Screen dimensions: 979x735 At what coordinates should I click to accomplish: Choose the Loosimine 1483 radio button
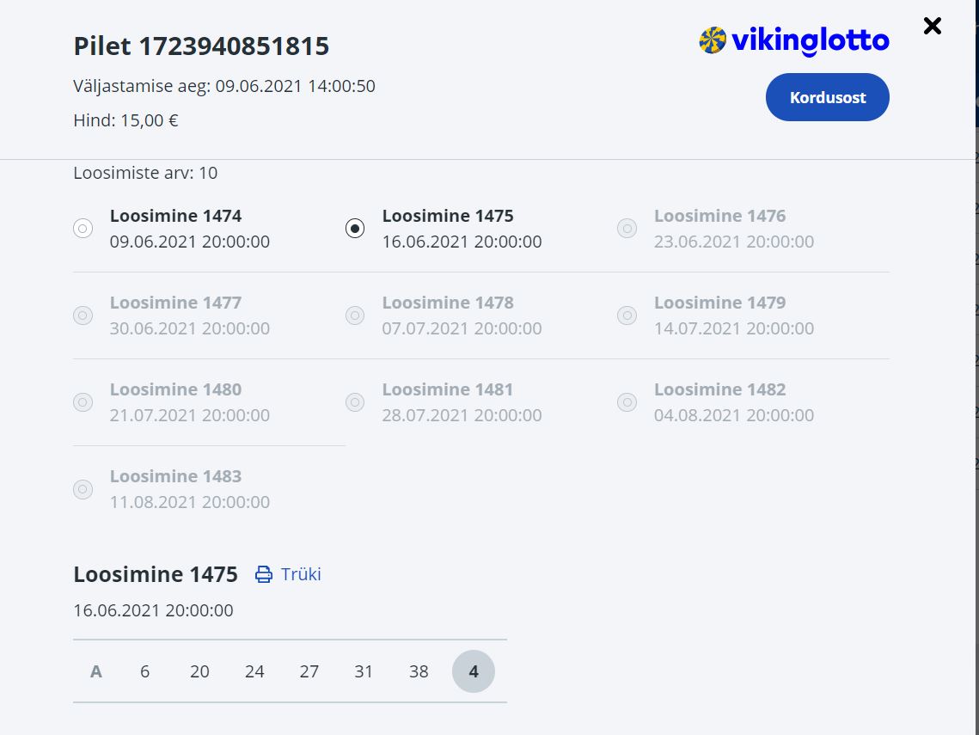click(x=83, y=489)
